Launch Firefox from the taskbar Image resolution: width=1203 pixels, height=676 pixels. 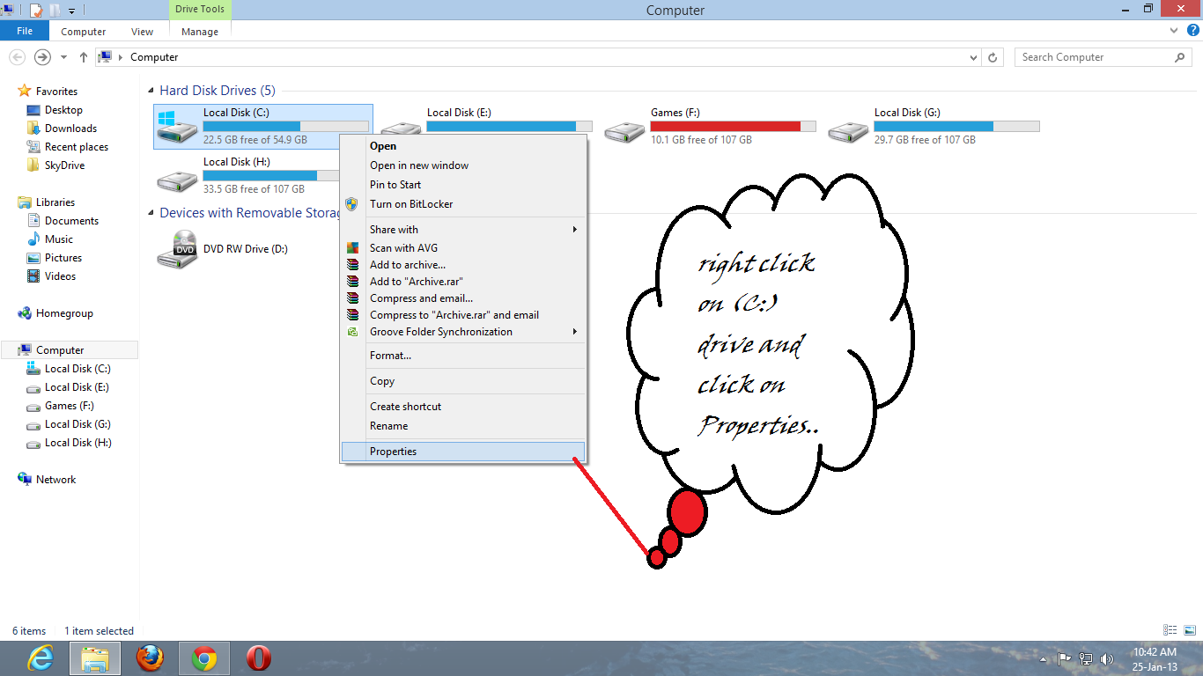click(x=150, y=658)
